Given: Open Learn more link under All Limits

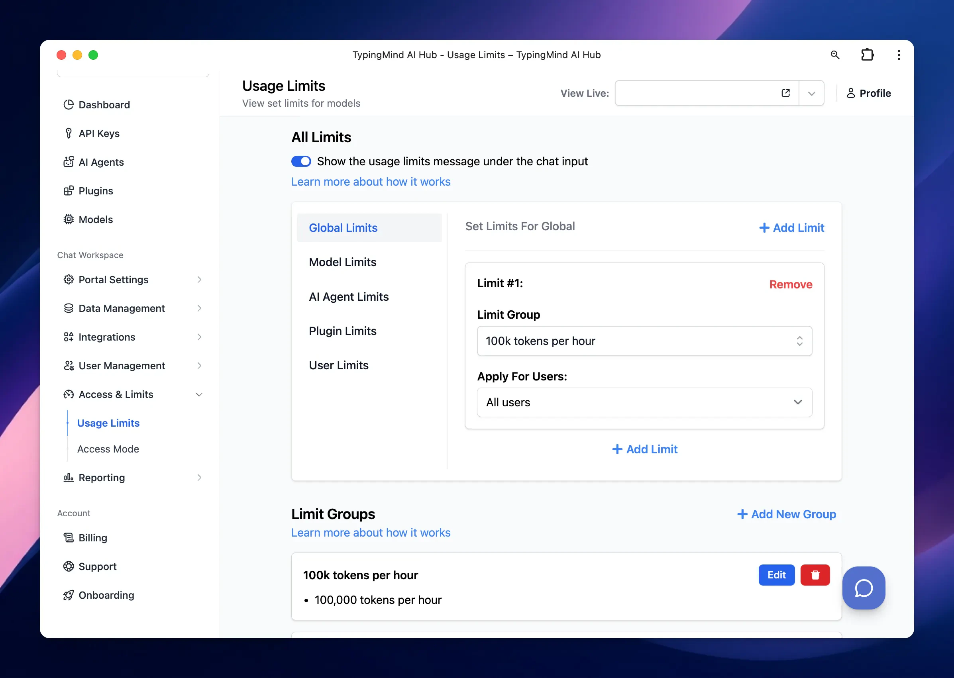Looking at the screenshot, I should point(371,182).
